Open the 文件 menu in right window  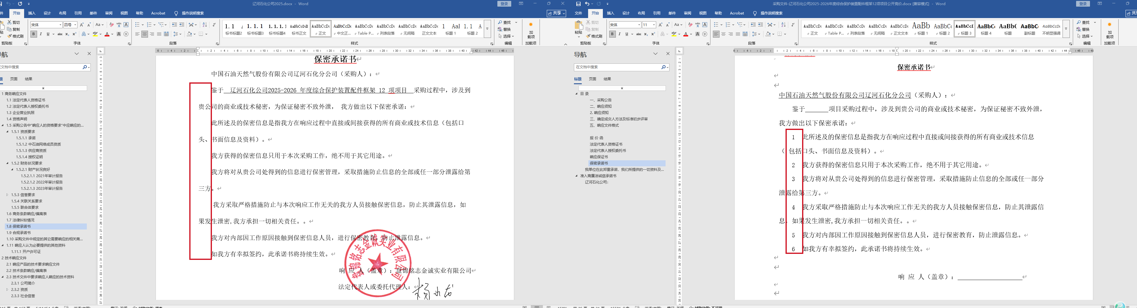(578, 13)
